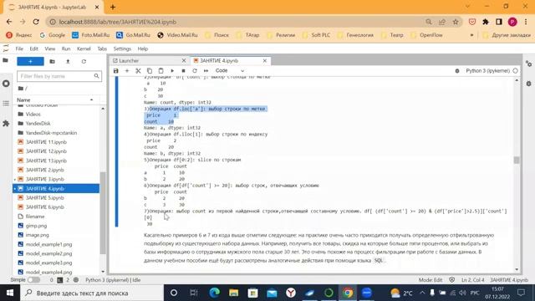Select file ЗАНЯТИЕ 2.ipynb
The image size is (535, 301).
coord(44,170)
